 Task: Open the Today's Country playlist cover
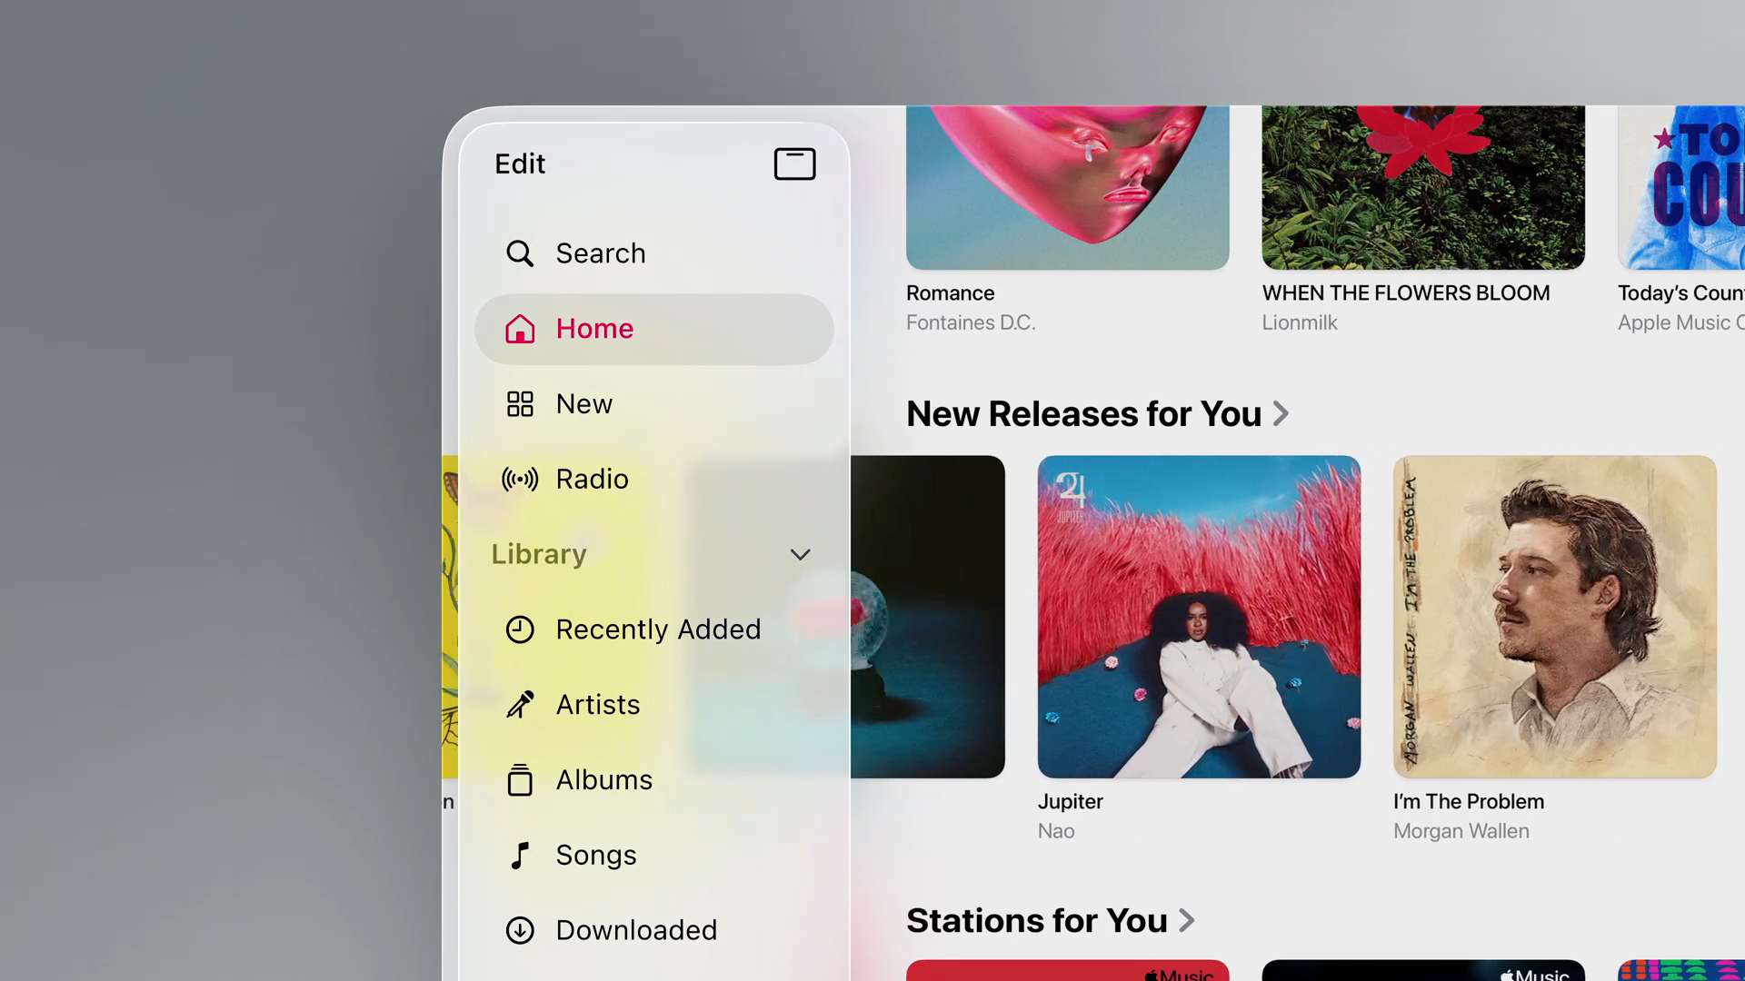[x=1681, y=187]
